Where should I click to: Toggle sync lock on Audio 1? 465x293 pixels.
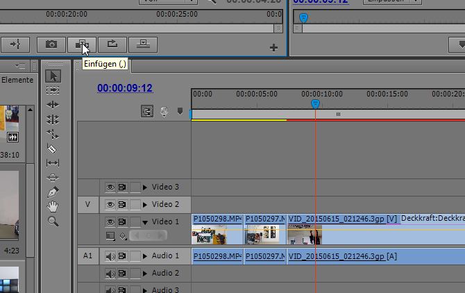pos(122,256)
